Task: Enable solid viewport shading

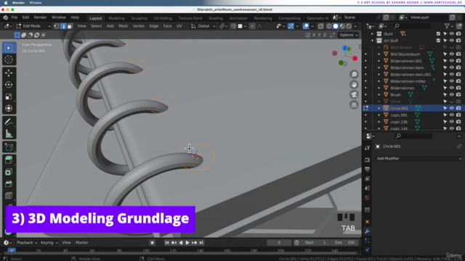Action: (x=336, y=26)
